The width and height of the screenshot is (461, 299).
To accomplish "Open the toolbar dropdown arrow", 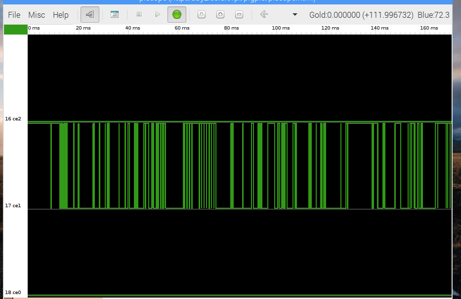I will [x=295, y=14].
